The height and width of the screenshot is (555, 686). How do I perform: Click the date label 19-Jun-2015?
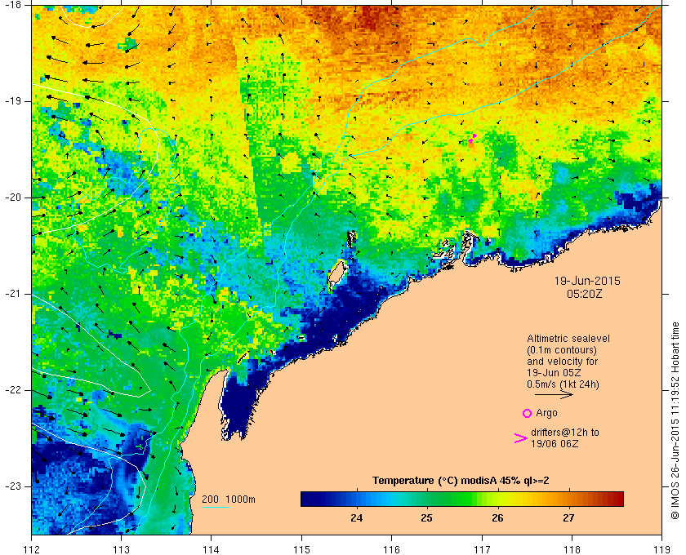pyautogui.click(x=587, y=281)
